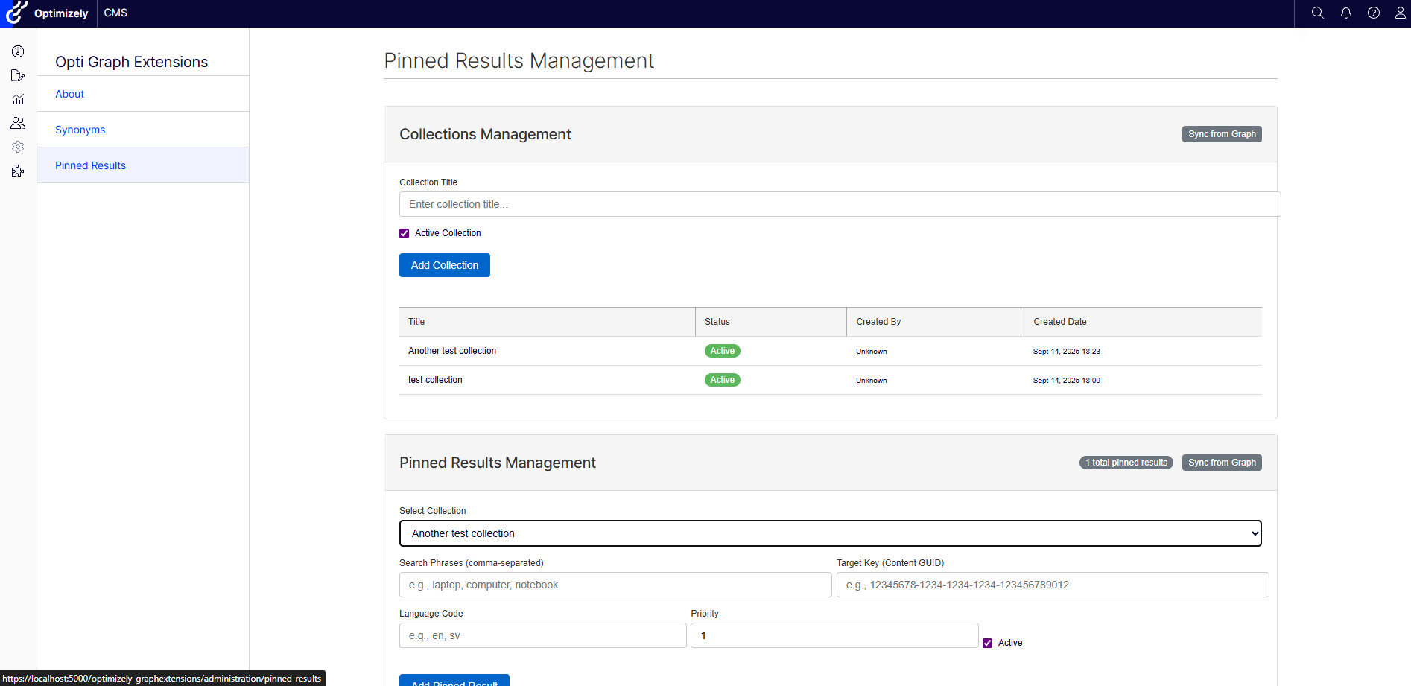This screenshot has height=686, width=1411.
Task: Focus the Search Phrases text field
Action: 615,585
